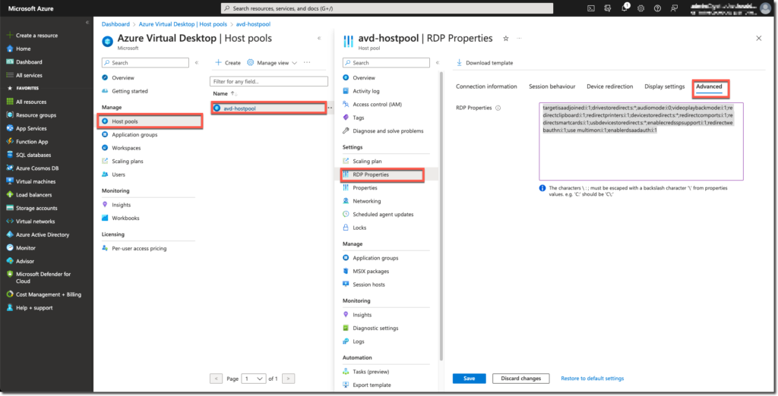The width and height of the screenshot is (778, 396).
Task: Click Create in the host pools toolbar
Action: pos(228,63)
